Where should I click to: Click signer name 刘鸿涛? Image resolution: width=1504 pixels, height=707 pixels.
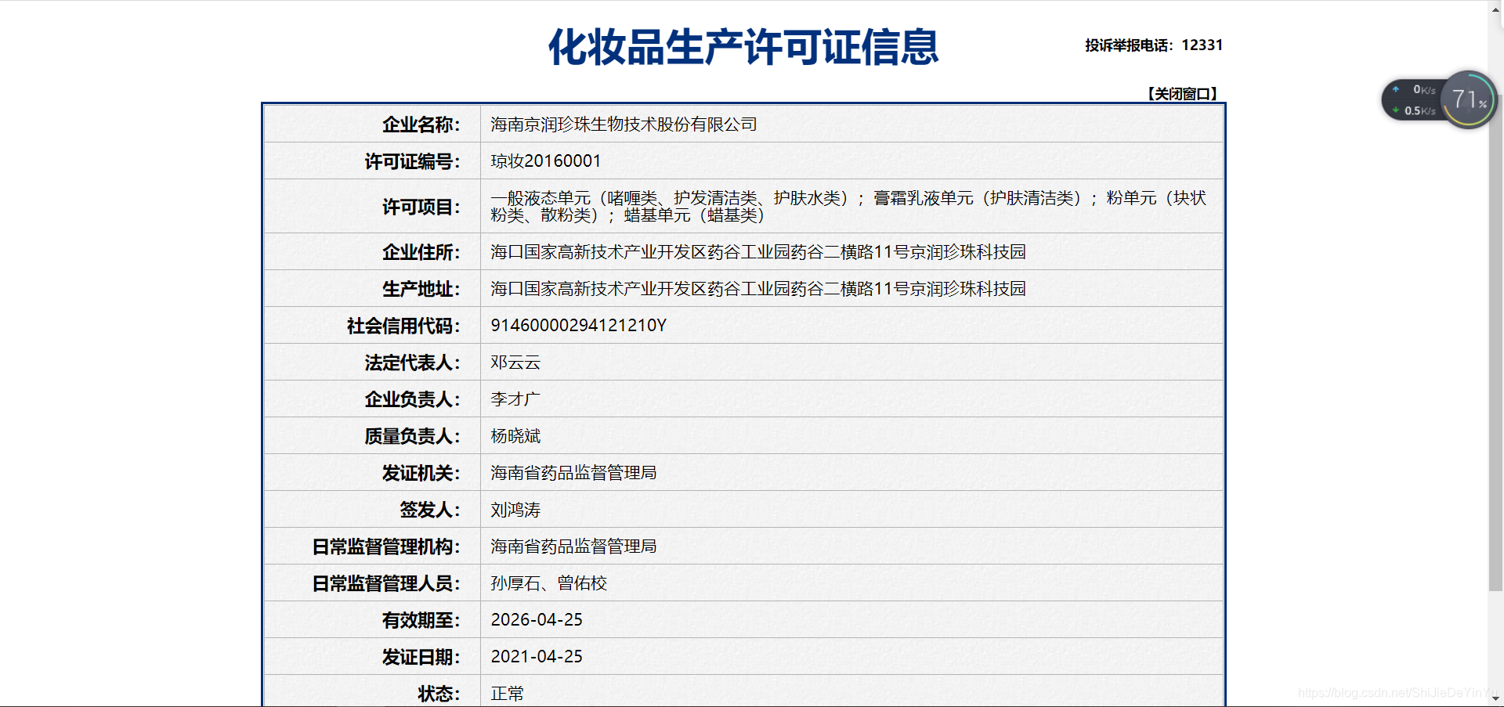[515, 510]
